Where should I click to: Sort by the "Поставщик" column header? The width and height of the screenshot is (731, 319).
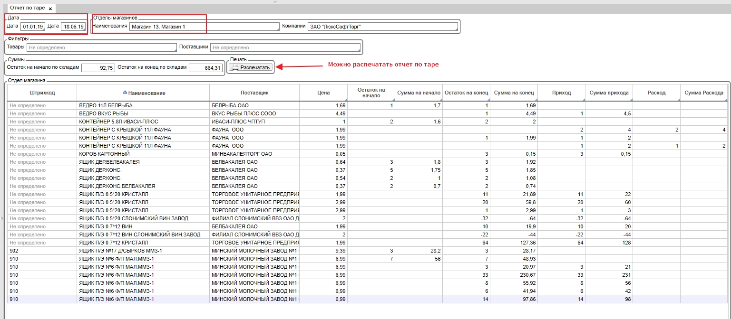point(254,93)
